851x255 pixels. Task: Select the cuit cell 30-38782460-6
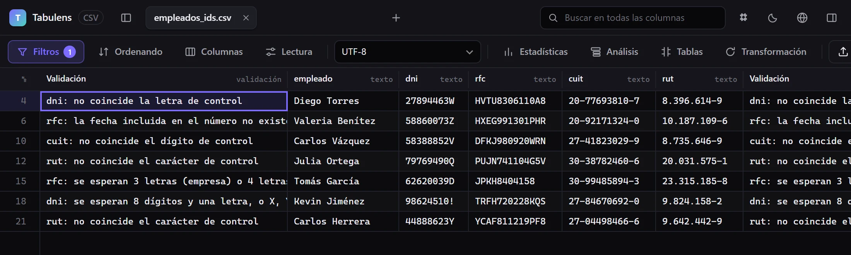click(x=609, y=161)
